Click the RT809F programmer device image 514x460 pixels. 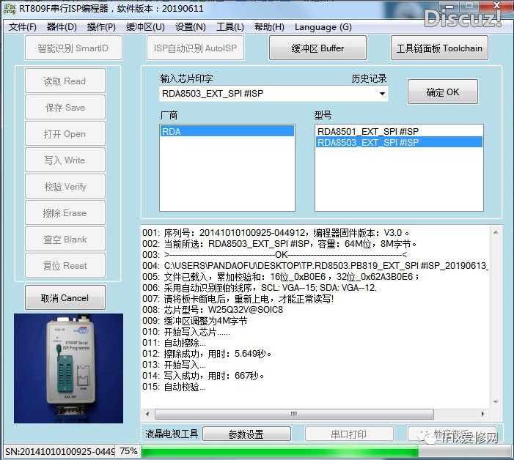pos(68,368)
